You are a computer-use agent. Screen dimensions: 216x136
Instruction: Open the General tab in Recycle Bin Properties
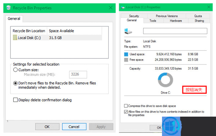(x=14, y=19)
